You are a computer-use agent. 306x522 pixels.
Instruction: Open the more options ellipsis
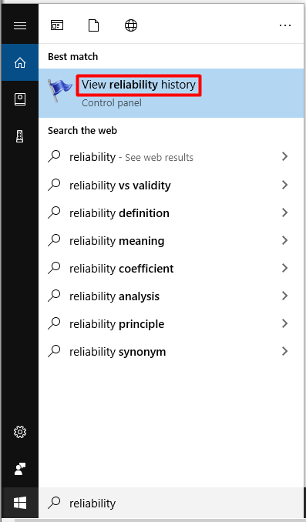click(x=285, y=25)
